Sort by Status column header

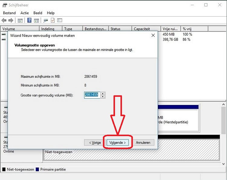coord(120,29)
